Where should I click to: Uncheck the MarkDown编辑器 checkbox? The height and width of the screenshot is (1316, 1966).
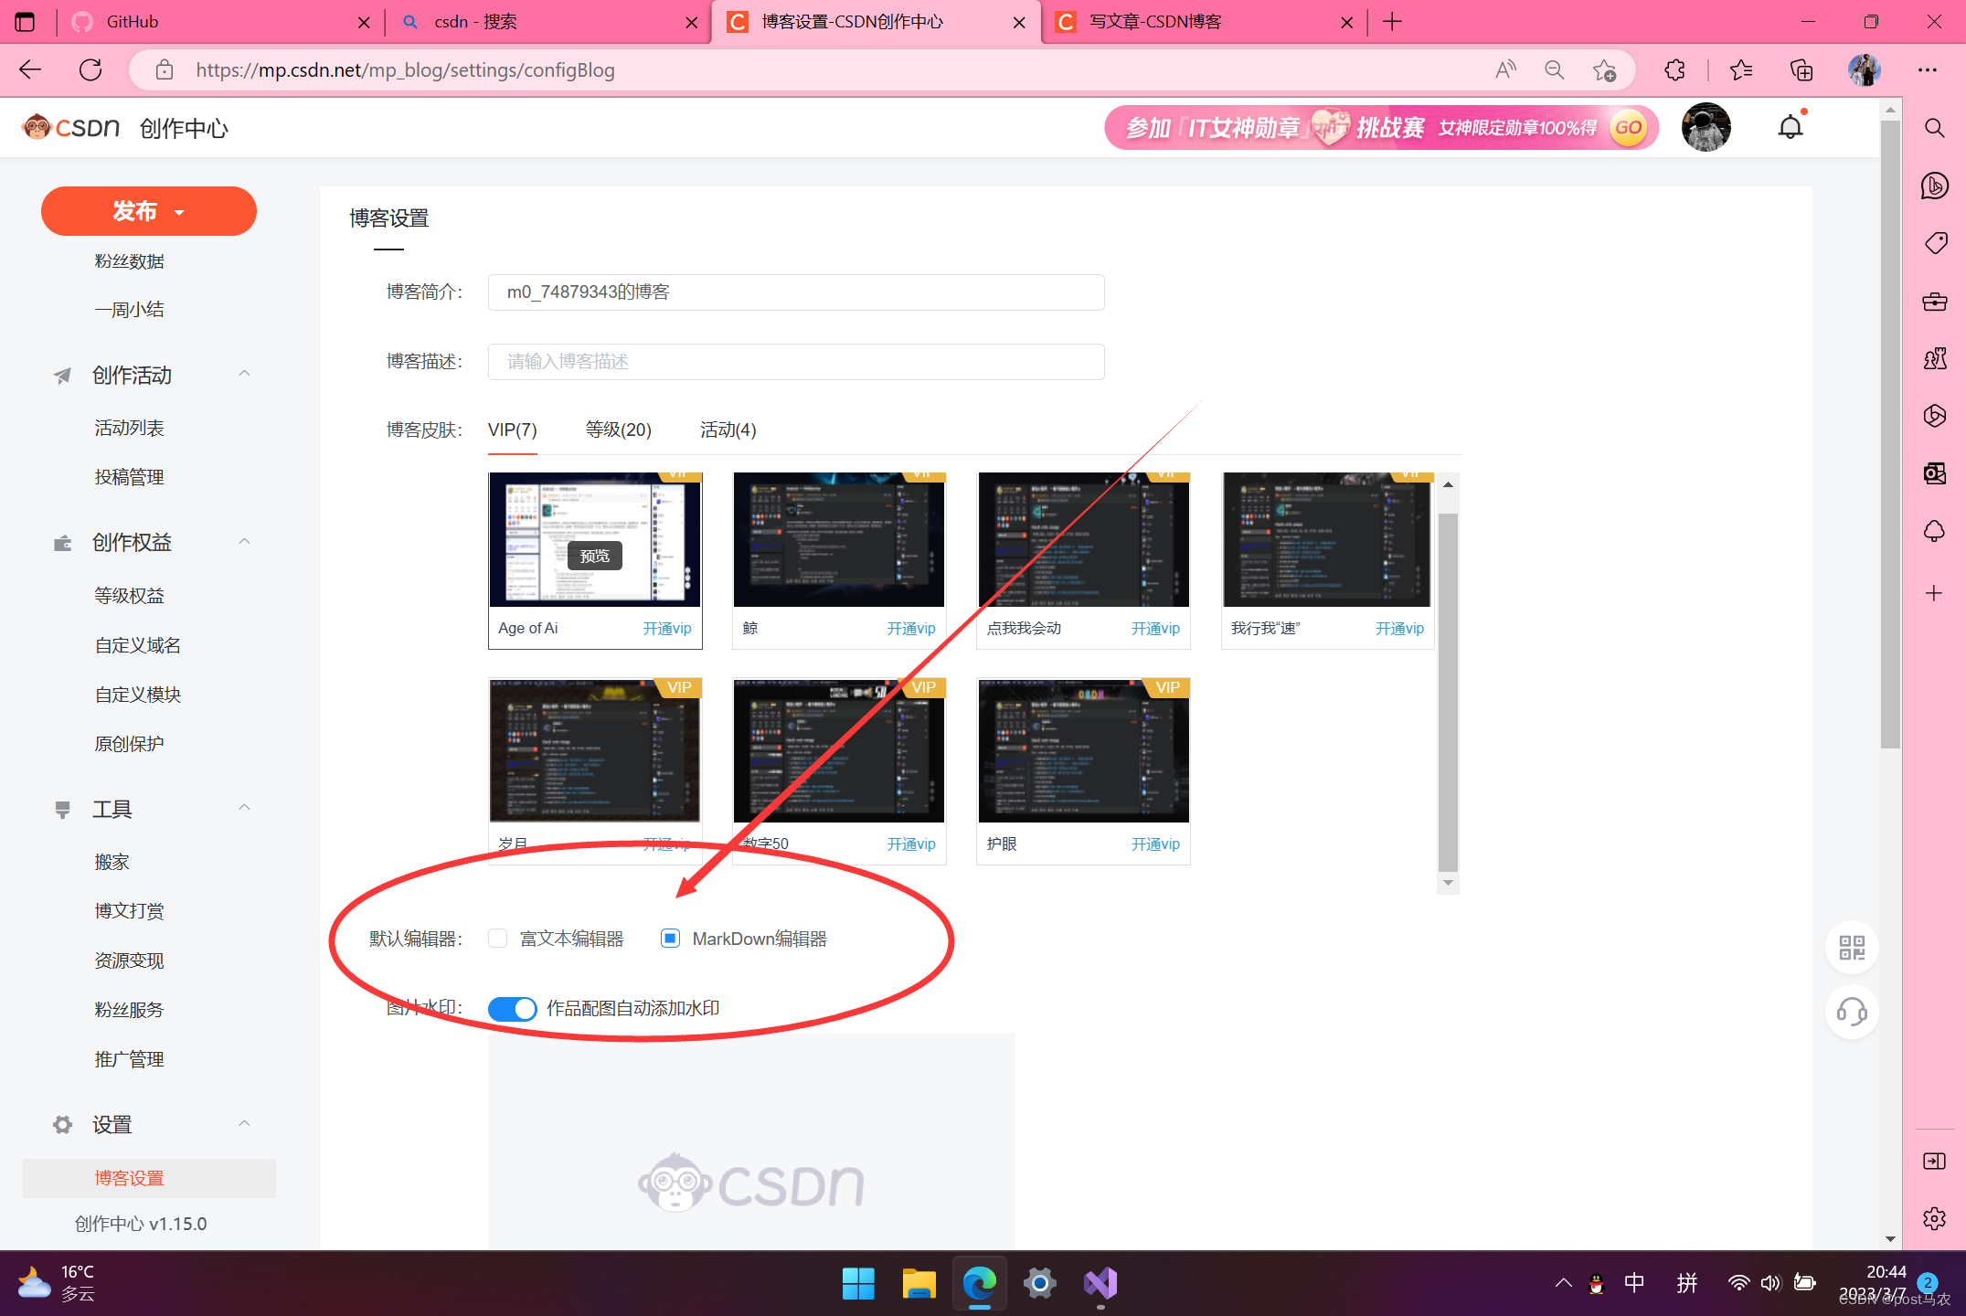tap(670, 939)
